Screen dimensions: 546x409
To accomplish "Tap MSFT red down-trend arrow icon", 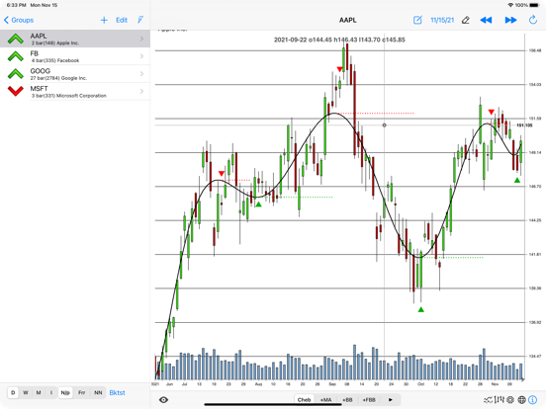I will click(16, 91).
